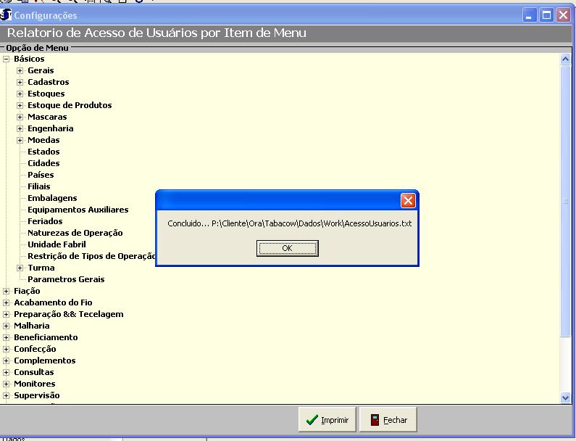The width and height of the screenshot is (576, 441).
Task: Select the Feriados tree item
Action: point(45,221)
